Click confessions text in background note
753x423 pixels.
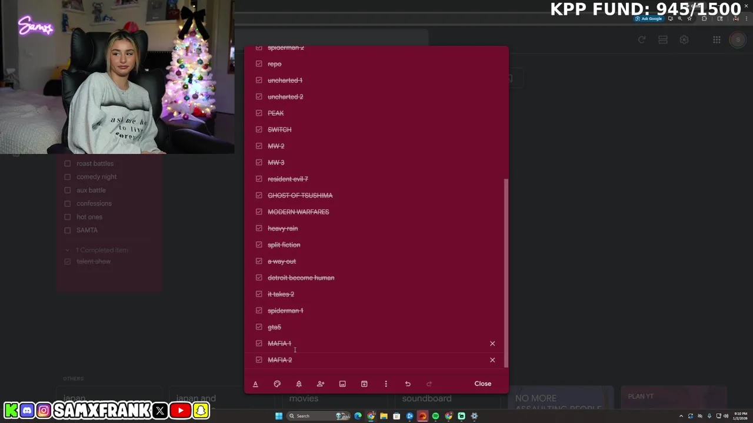point(94,203)
